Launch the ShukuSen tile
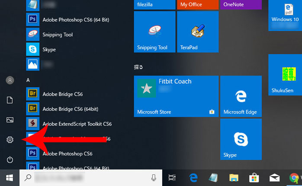This screenshot has width=302, height=186. (x=286, y=76)
